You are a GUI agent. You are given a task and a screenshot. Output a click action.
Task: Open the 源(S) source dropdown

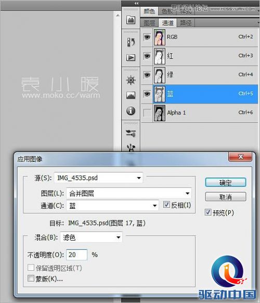[x=99, y=178]
